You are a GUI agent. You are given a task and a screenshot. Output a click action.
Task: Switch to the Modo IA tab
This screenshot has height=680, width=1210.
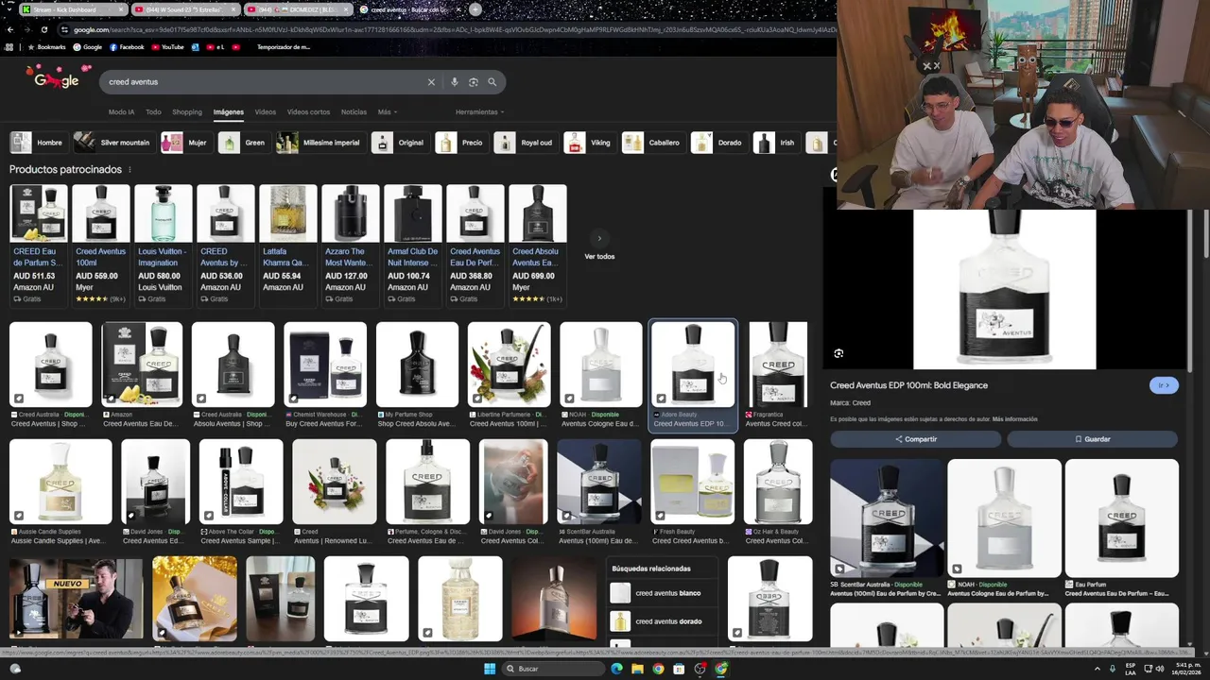tap(121, 112)
